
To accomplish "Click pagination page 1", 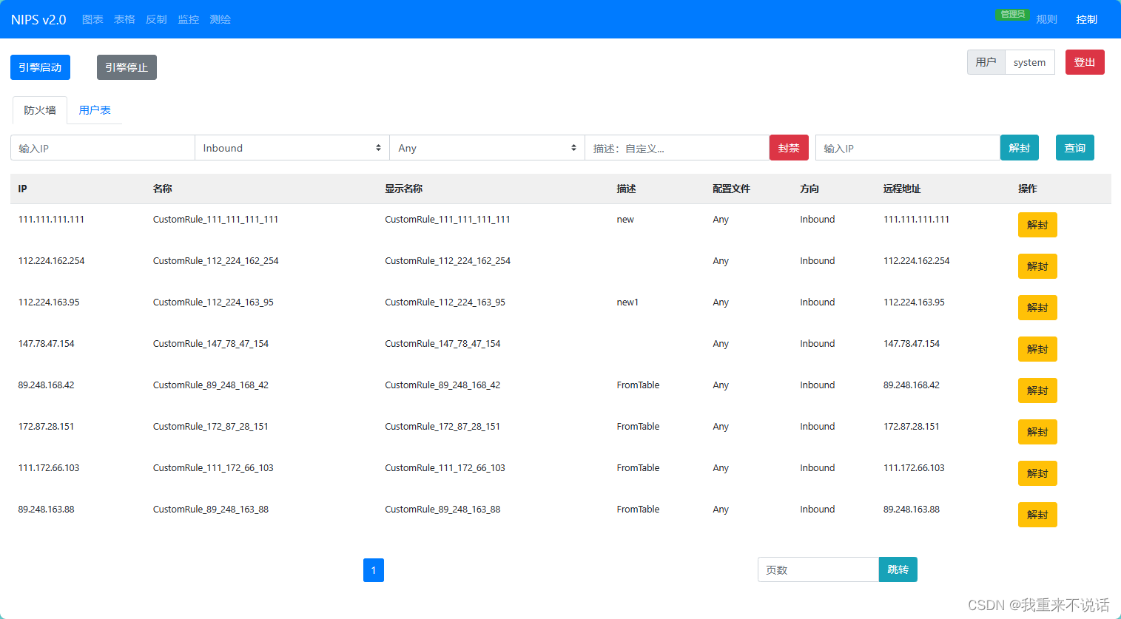I will pyautogui.click(x=374, y=570).
